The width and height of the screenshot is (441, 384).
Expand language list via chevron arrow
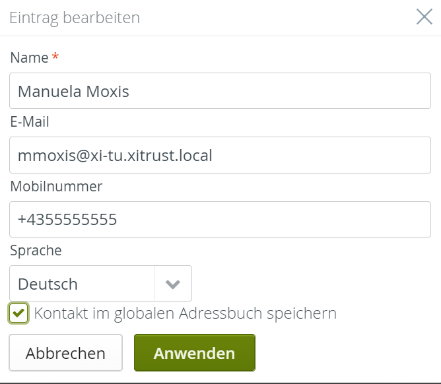[173, 284]
